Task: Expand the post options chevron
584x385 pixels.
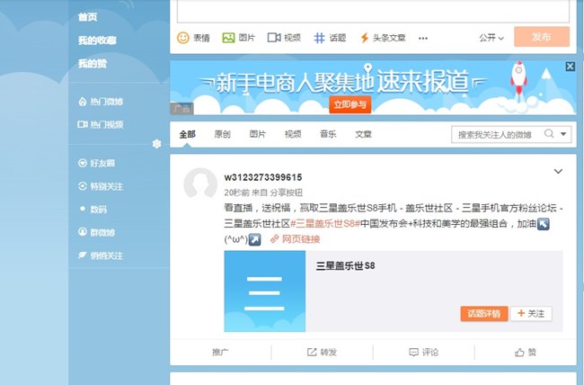Action: coord(558,171)
